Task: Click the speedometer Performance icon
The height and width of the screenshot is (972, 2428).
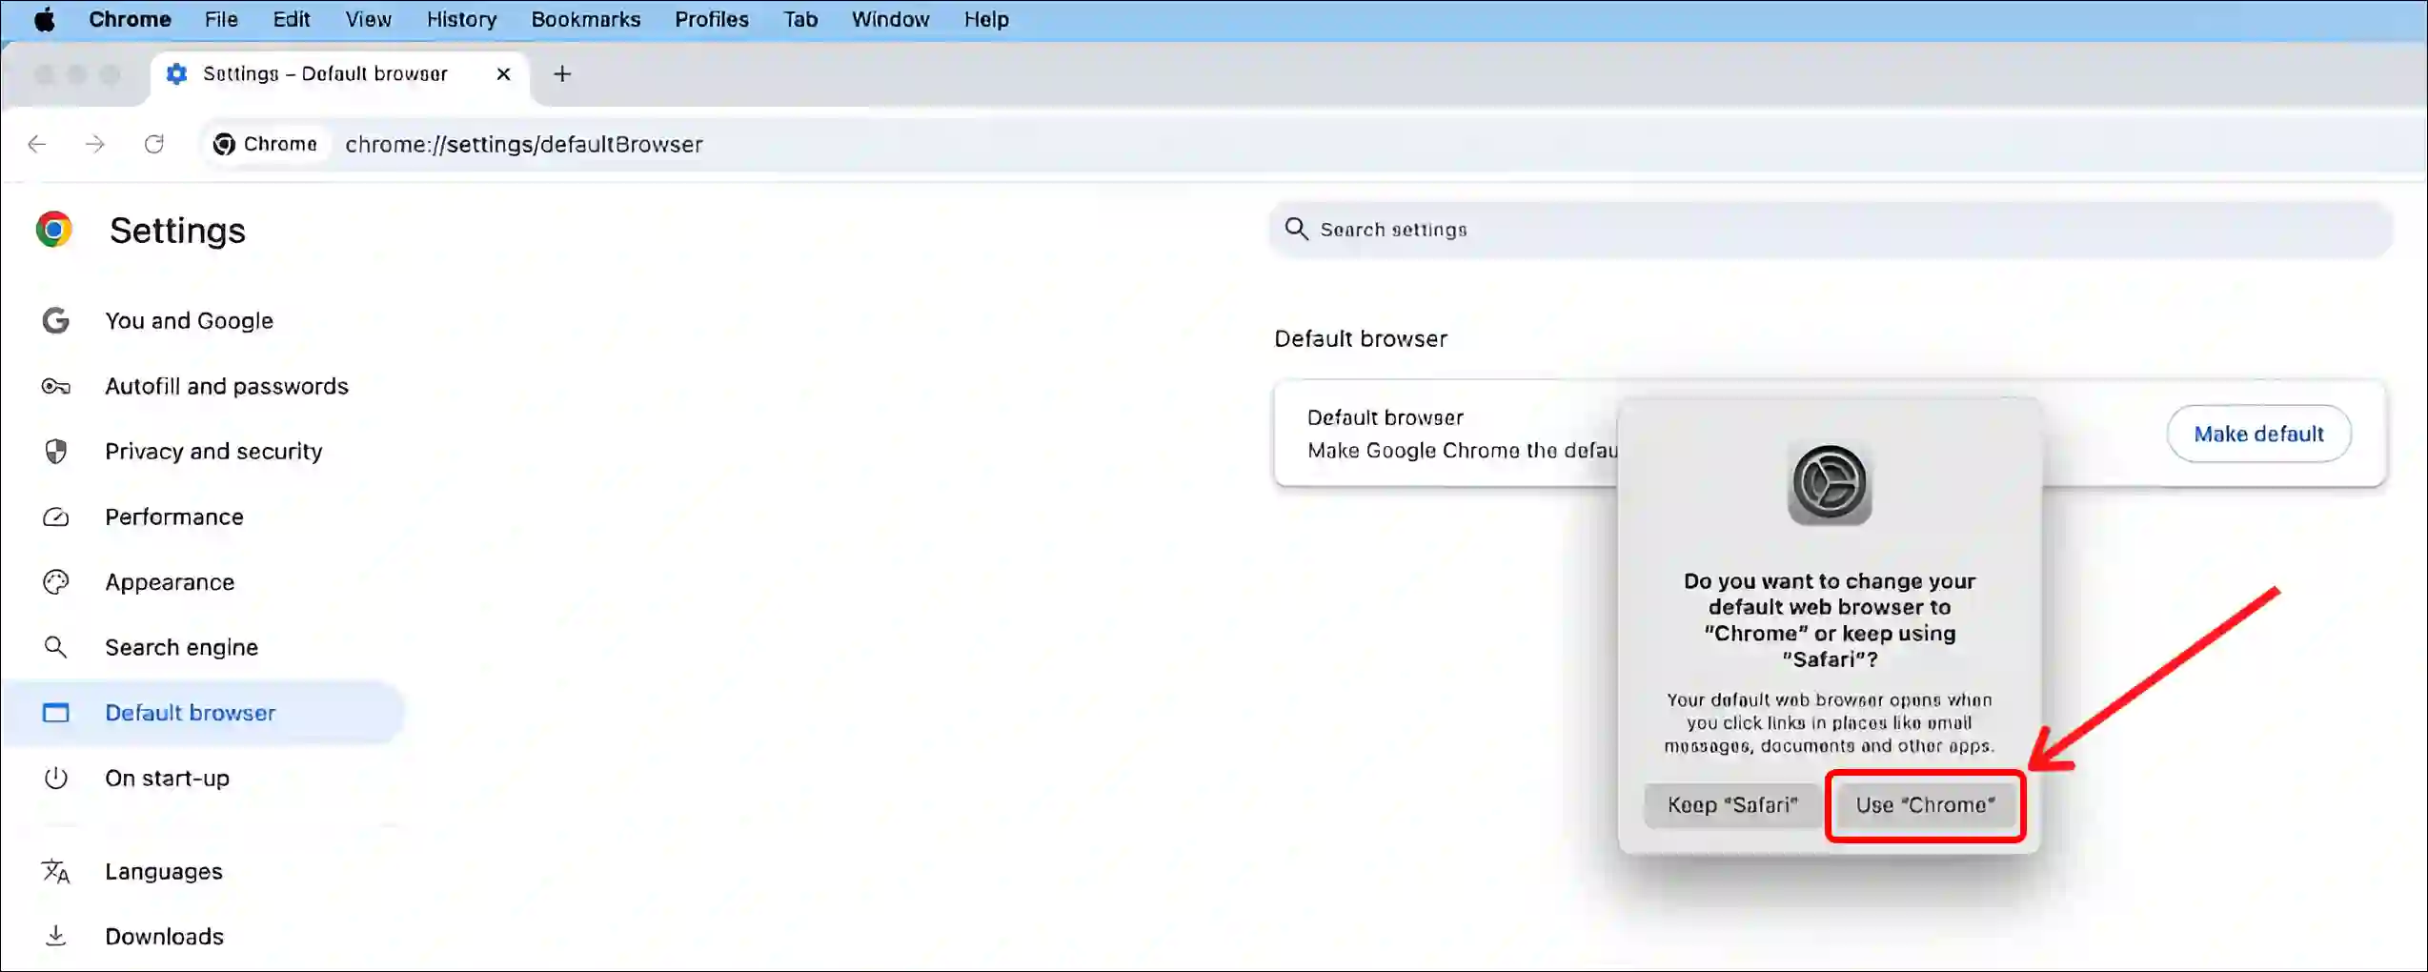Action: click(55, 516)
